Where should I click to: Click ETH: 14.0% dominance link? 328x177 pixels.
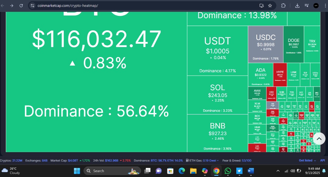(175, 161)
